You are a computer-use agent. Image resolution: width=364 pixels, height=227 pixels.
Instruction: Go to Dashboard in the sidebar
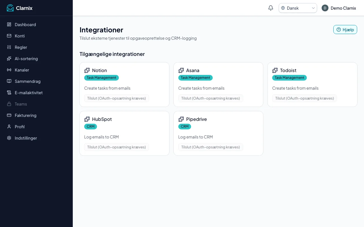point(36,24)
